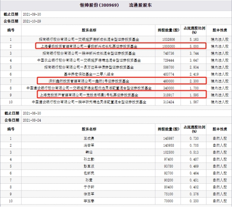Click 占流通股比例(%) header in the top table
The width and height of the screenshot is (232, 207).
pos(194,30)
